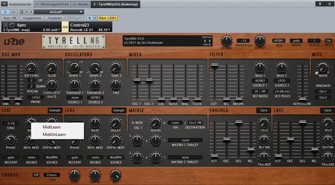335x185 pixels.
Task: Click the X-MOD DEPTH knob in Matrix
Action: coord(155,123)
